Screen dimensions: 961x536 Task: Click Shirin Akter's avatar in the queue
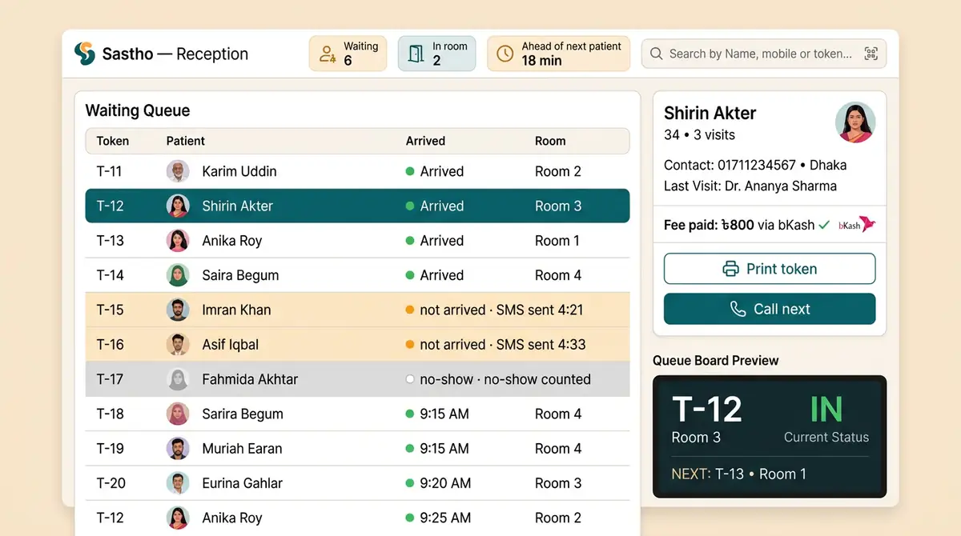(178, 206)
